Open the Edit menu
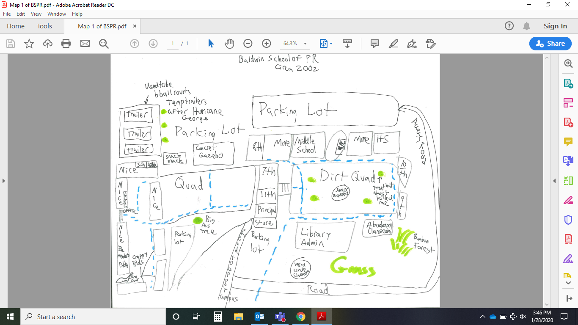Image resolution: width=578 pixels, height=325 pixels. click(x=21, y=14)
